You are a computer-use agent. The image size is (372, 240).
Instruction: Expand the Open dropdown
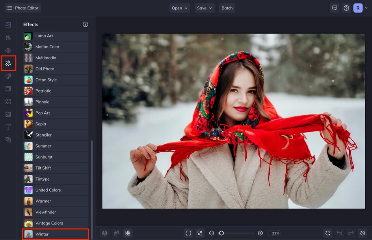click(x=180, y=8)
